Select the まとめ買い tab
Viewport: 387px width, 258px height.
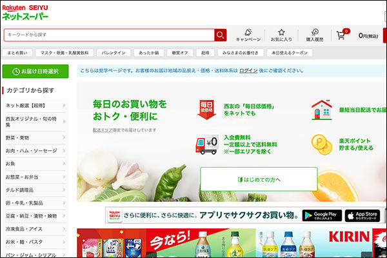click(x=17, y=53)
